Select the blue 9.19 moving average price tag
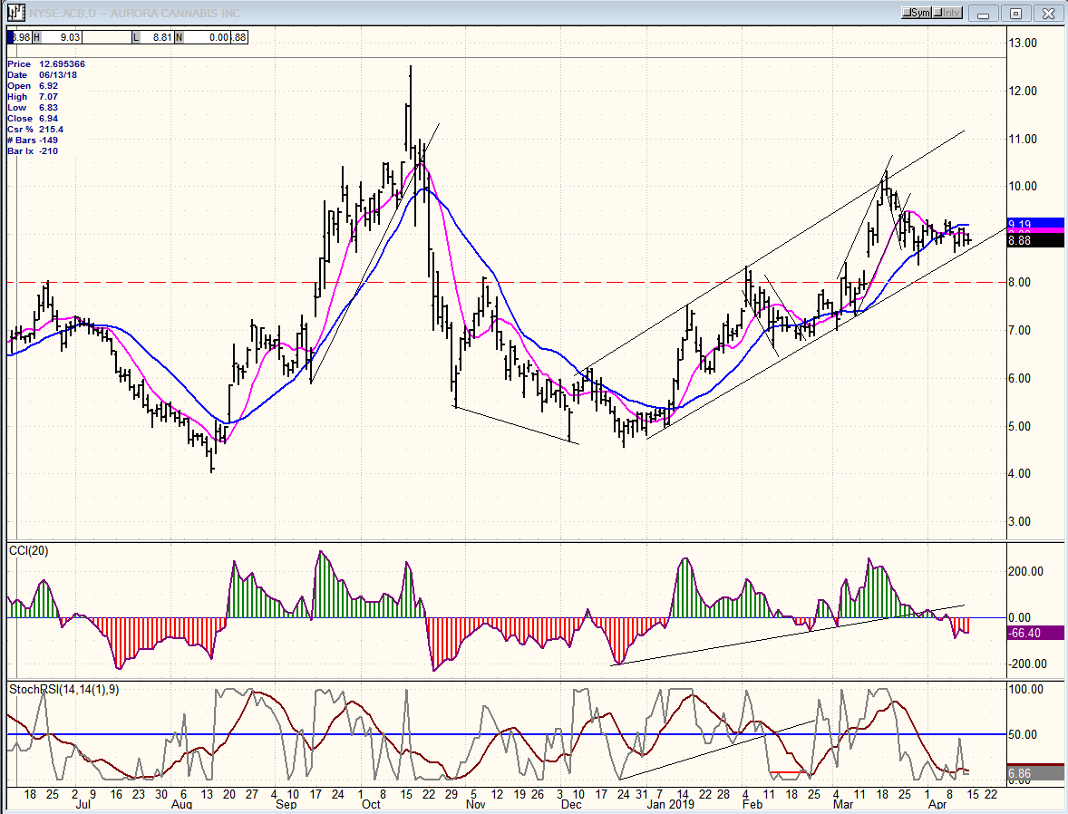The height and width of the screenshot is (814, 1068). 1035,223
